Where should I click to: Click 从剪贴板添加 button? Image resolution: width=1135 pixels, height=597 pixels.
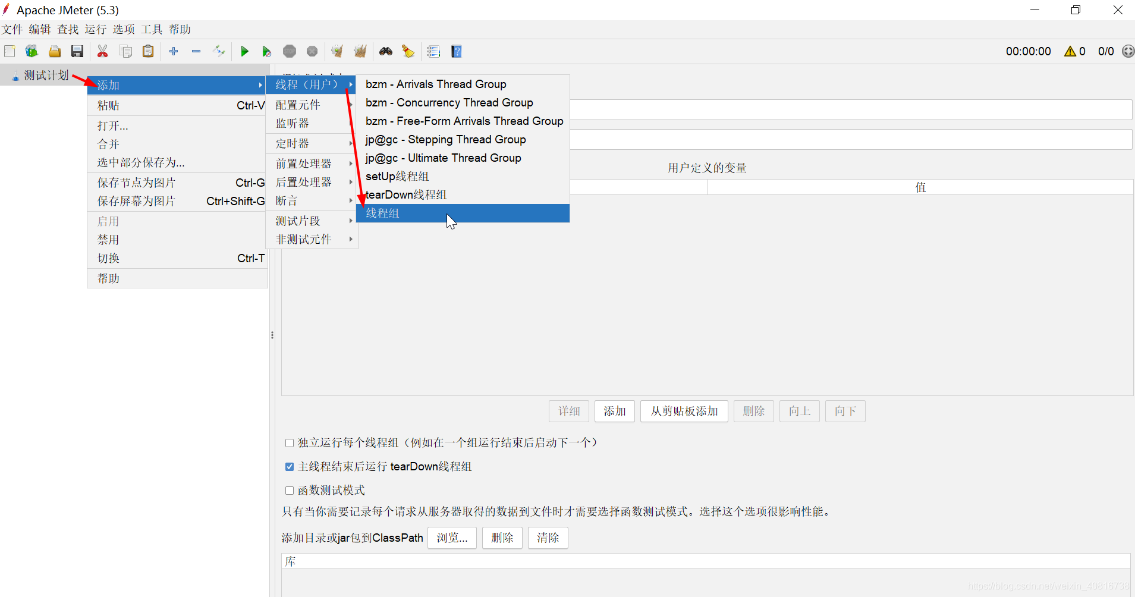[684, 411]
